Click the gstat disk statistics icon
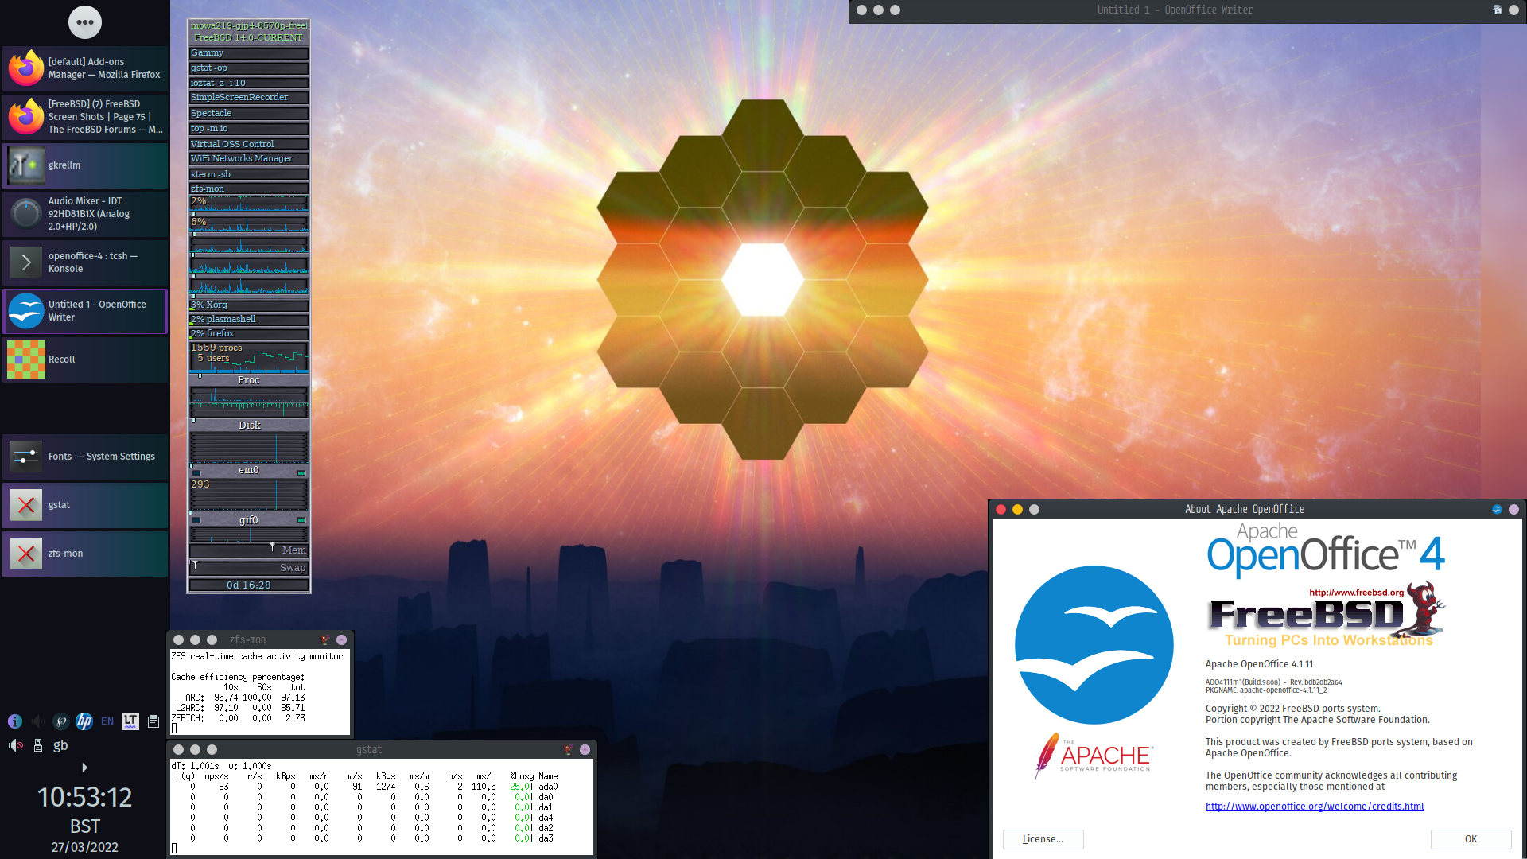1527x859 pixels. tap(26, 504)
